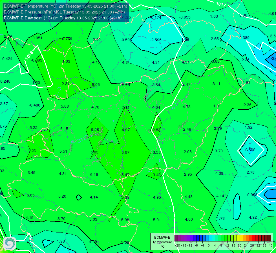276x253 pixels.
Task: Click the 5.06 temperature value
Action: (96, 85)
